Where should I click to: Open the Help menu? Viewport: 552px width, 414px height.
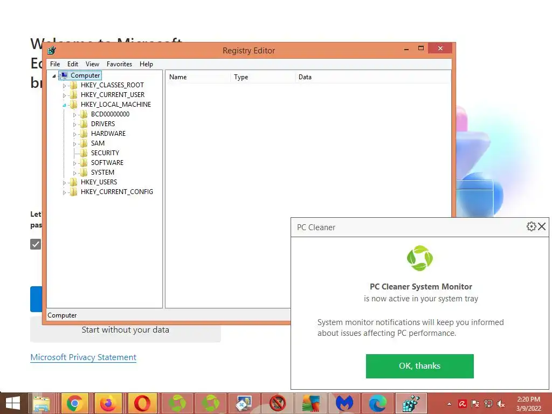pyautogui.click(x=146, y=64)
